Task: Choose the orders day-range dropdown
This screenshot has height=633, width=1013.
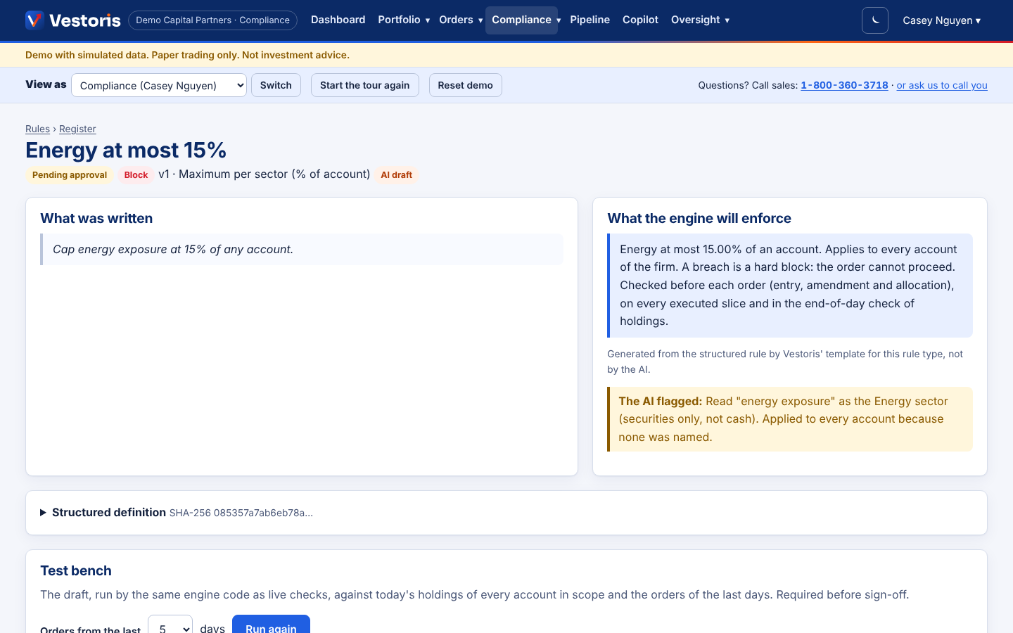Action: pos(170,626)
